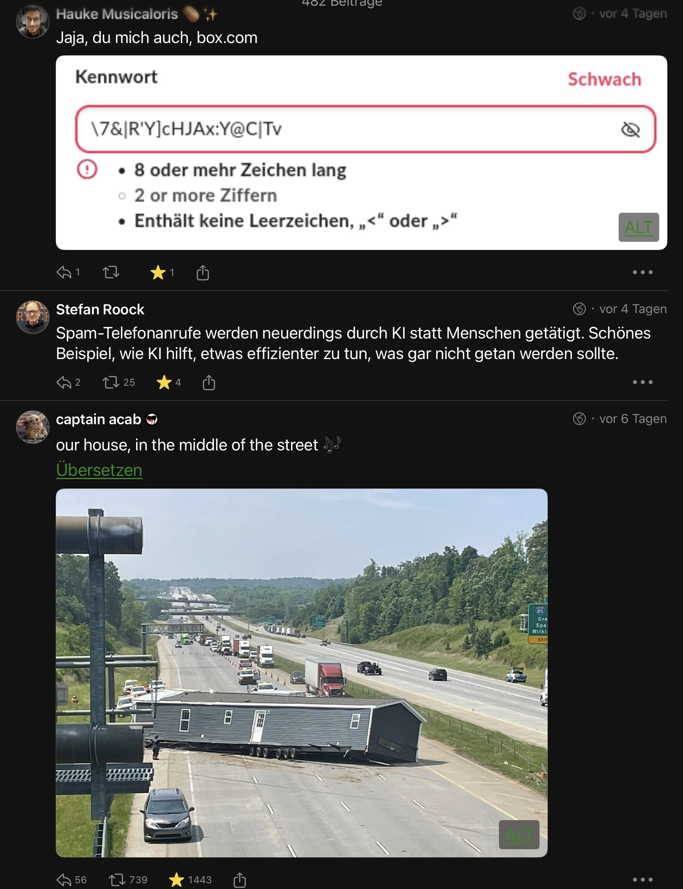683x889 pixels.
Task: Boost Stefan Roock's post with 25 boosts
Action: coord(111,382)
